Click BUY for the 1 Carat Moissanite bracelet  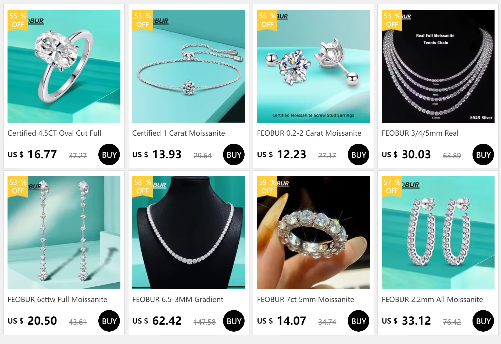(x=234, y=155)
